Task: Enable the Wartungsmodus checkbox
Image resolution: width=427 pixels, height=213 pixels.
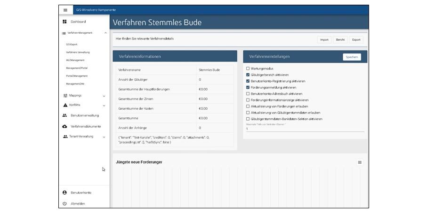Action: [248, 68]
